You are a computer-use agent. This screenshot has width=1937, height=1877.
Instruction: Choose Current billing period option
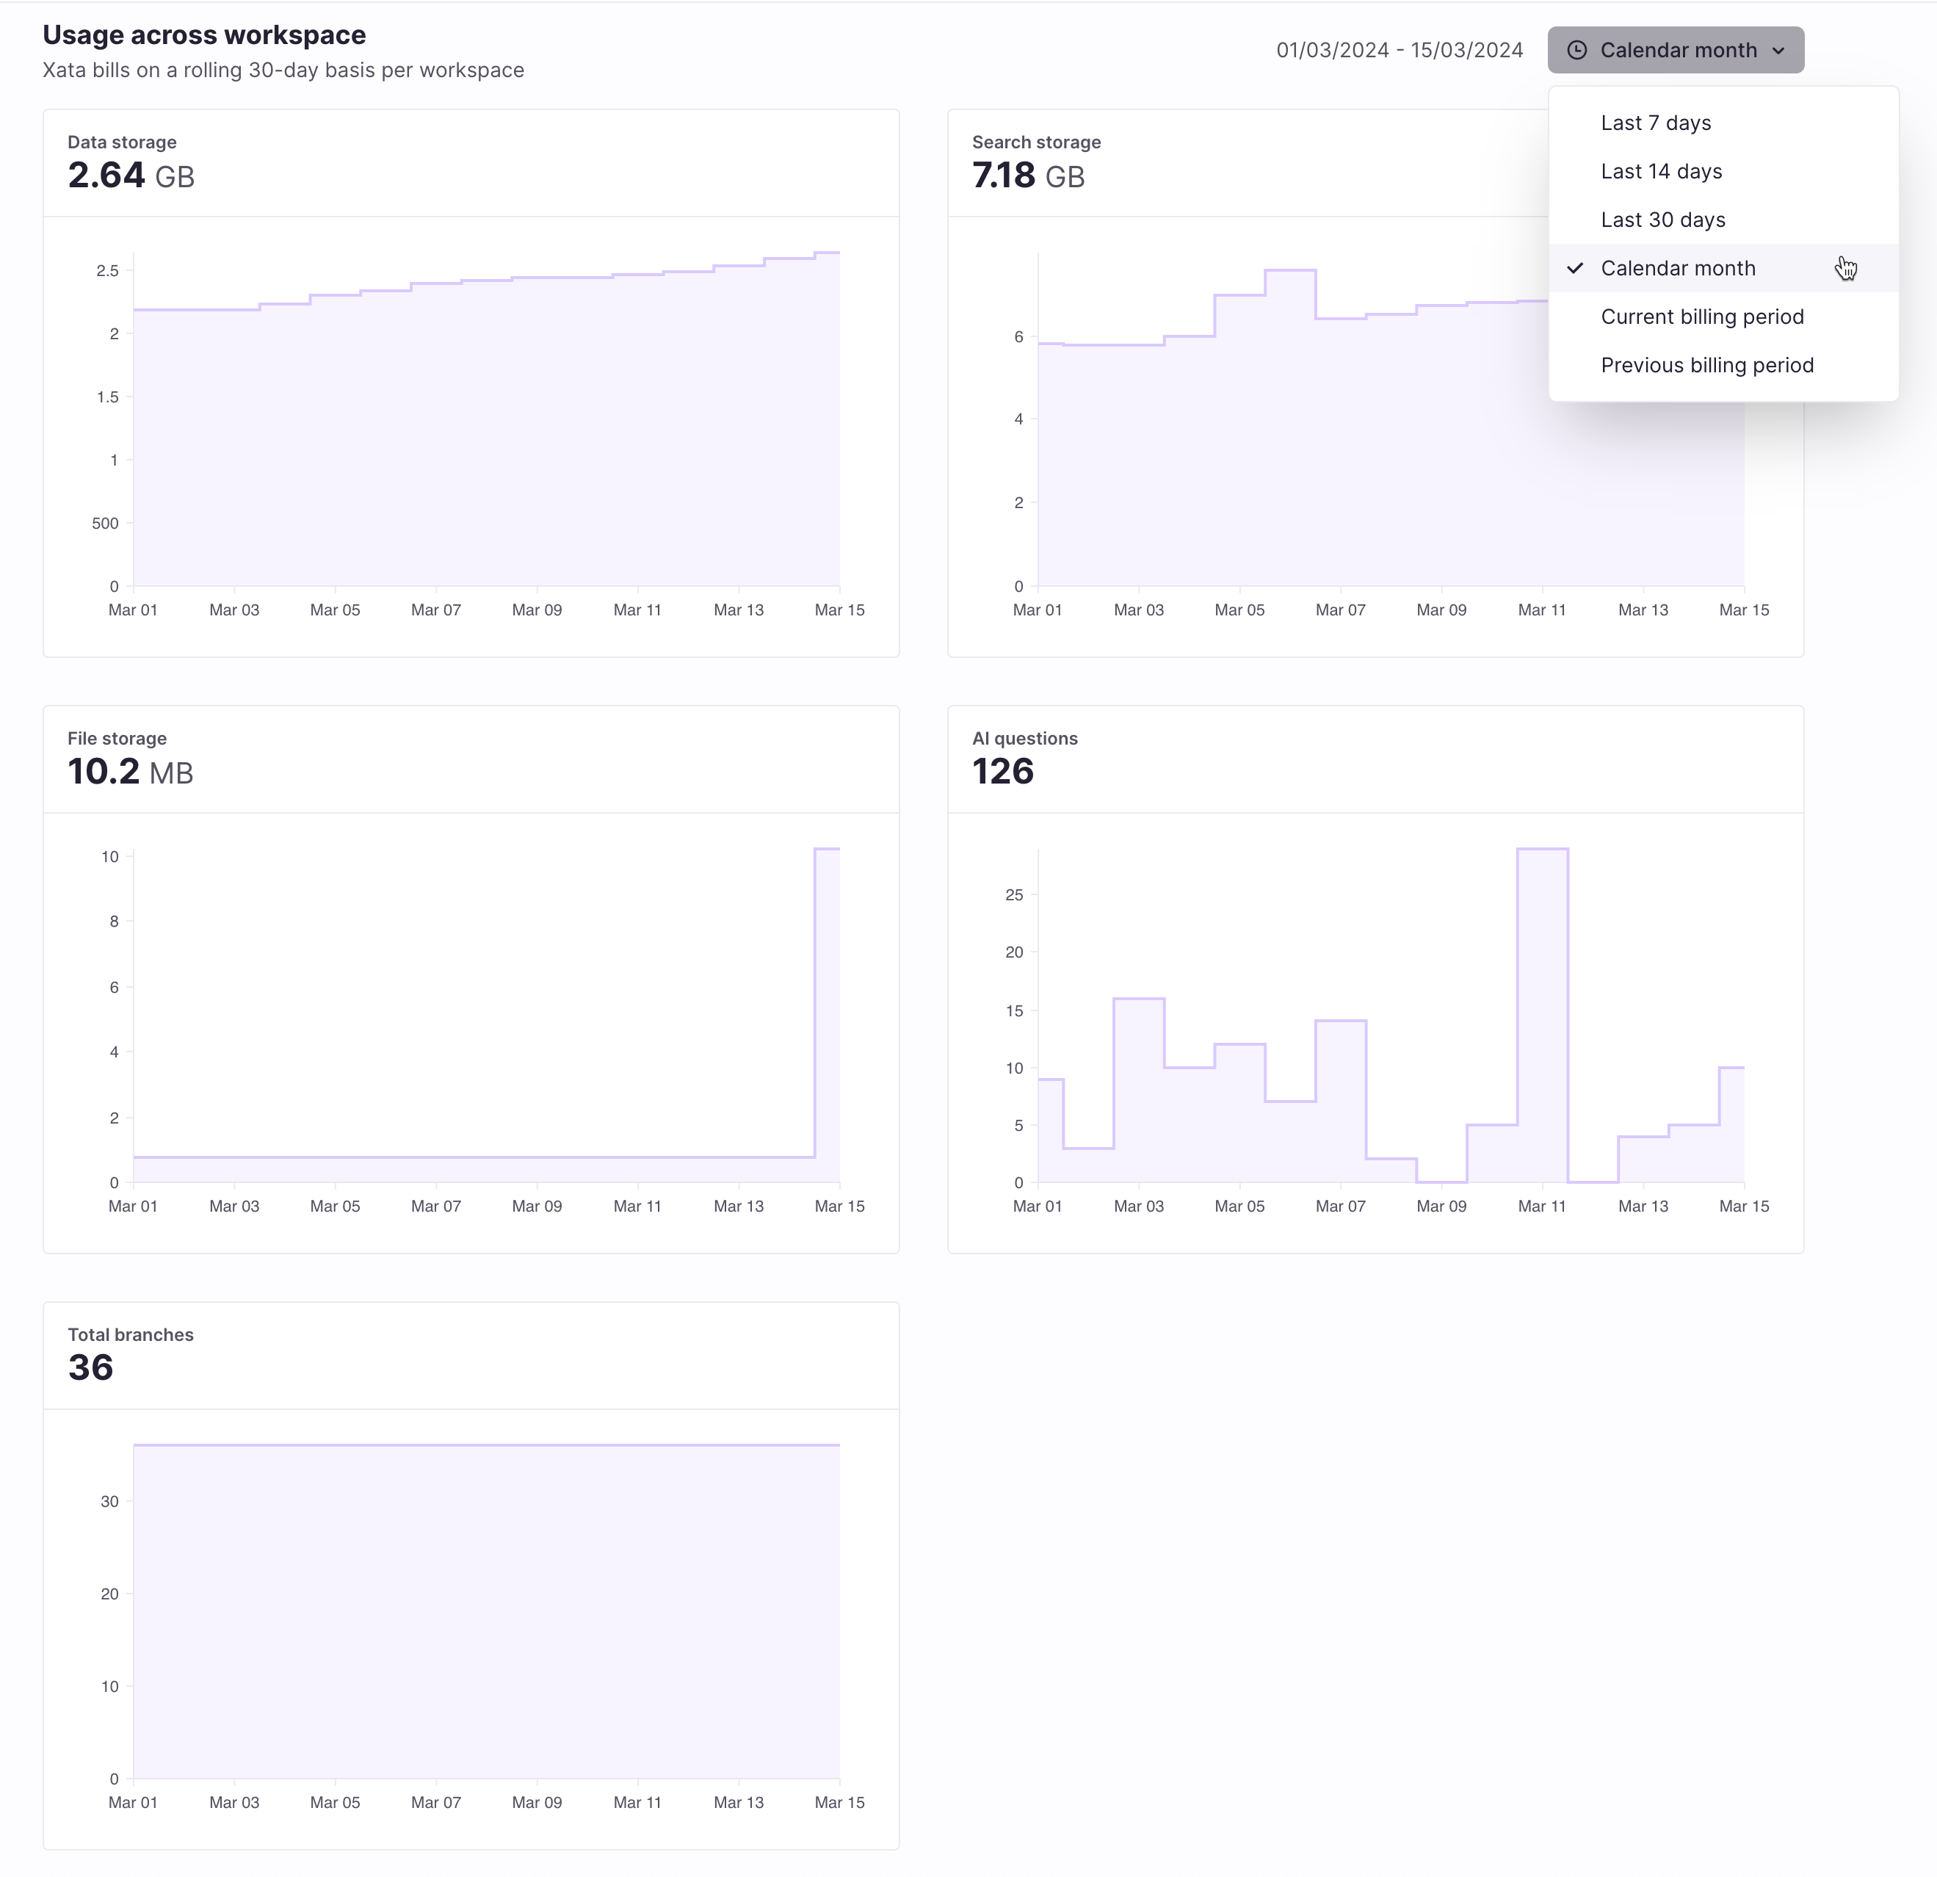click(1702, 317)
